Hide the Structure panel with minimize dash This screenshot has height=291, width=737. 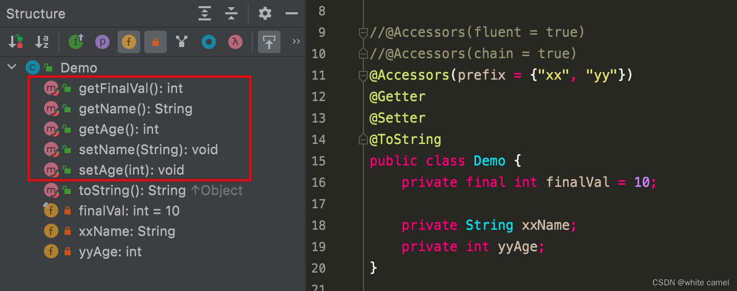[x=292, y=13]
